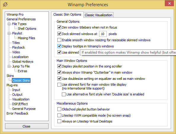Image resolution: width=176 pixels, height=134 pixels.
Task: Select Skins in preferences tree
Action: tap(10, 76)
